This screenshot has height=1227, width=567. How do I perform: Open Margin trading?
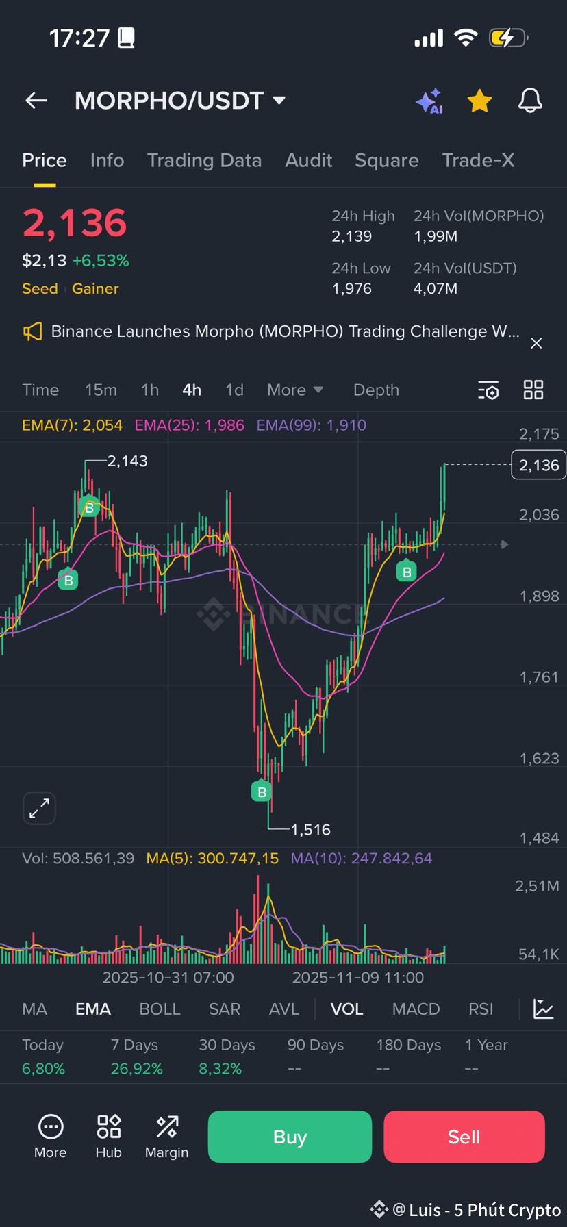(166, 1137)
